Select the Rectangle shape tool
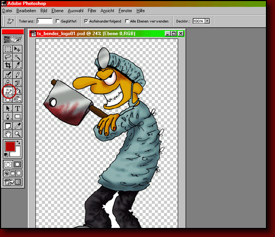Viewport: 275px width, 237px height. (x=18, y=116)
